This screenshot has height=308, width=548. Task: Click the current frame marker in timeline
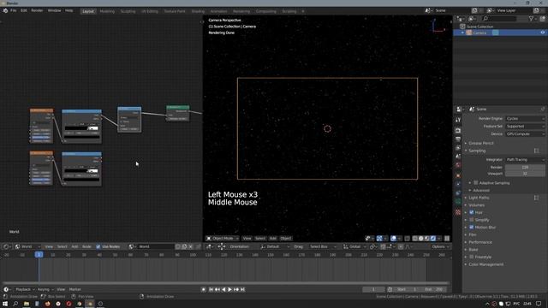click(x=39, y=255)
